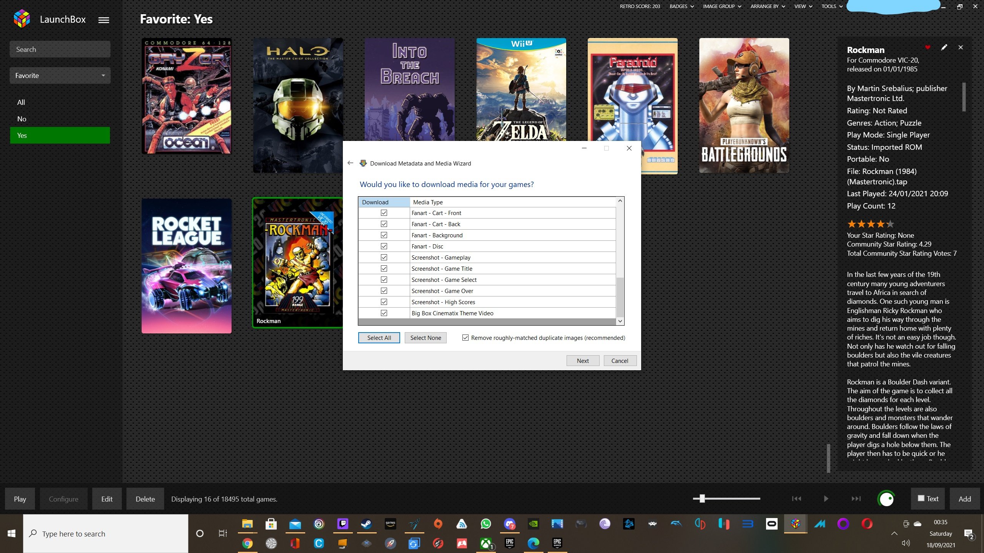
Task: Click media list scrollbar up arrow
Action: pos(620,201)
